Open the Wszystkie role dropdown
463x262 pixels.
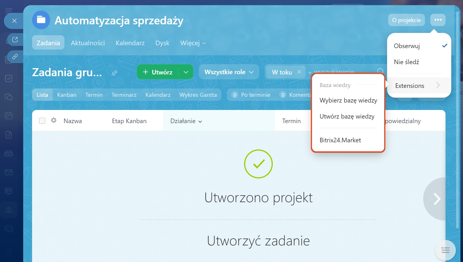tap(229, 72)
